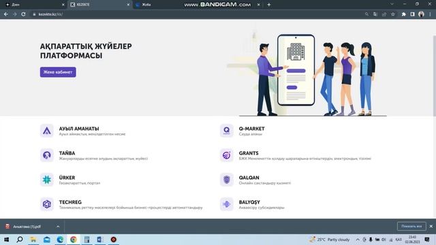Screen dimensions: 436x245
Task: Show hidden system tray icons
Action: tap(358, 240)
